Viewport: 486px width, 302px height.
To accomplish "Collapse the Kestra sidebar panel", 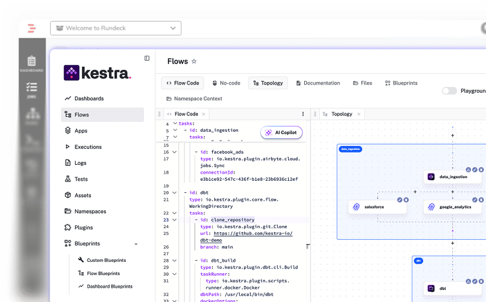I will point(147,58).
